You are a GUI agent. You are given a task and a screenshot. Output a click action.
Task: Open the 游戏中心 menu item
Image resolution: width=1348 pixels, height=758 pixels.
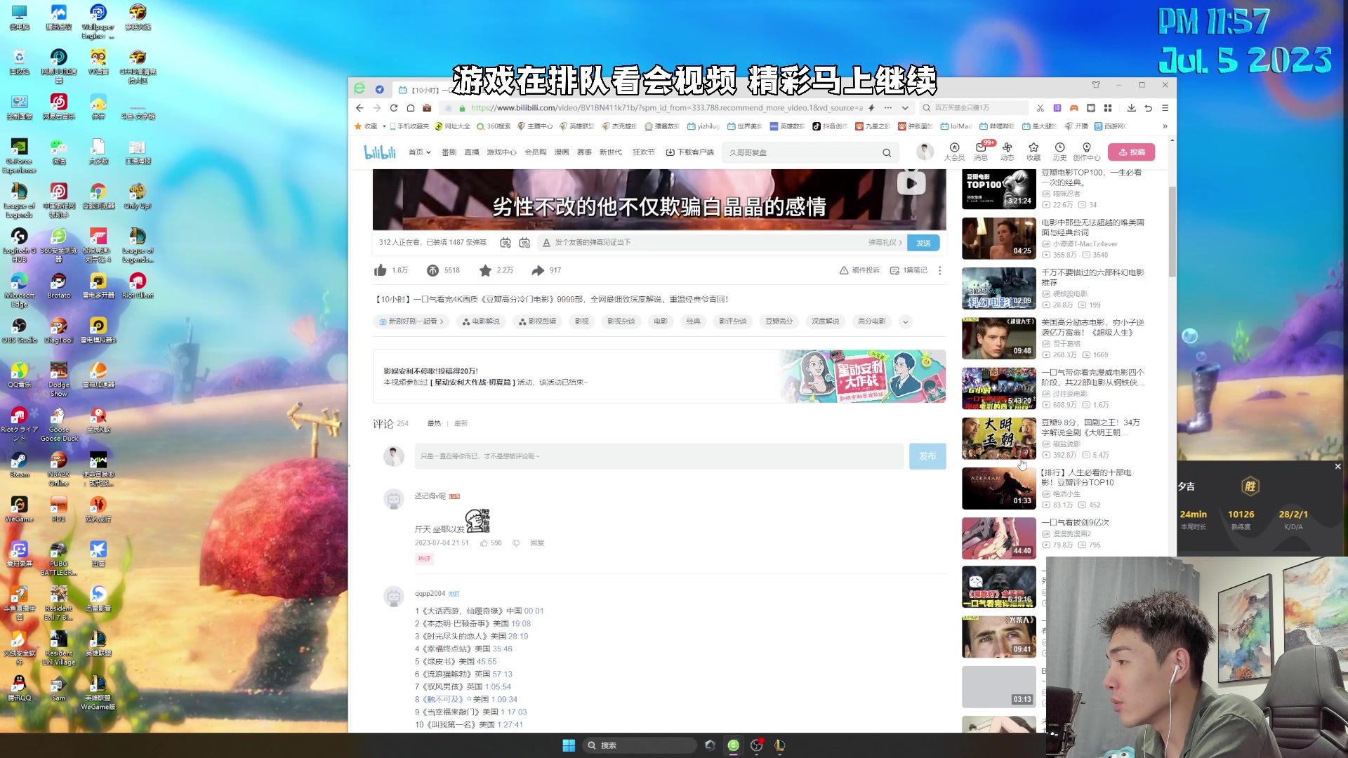[501, 152]
